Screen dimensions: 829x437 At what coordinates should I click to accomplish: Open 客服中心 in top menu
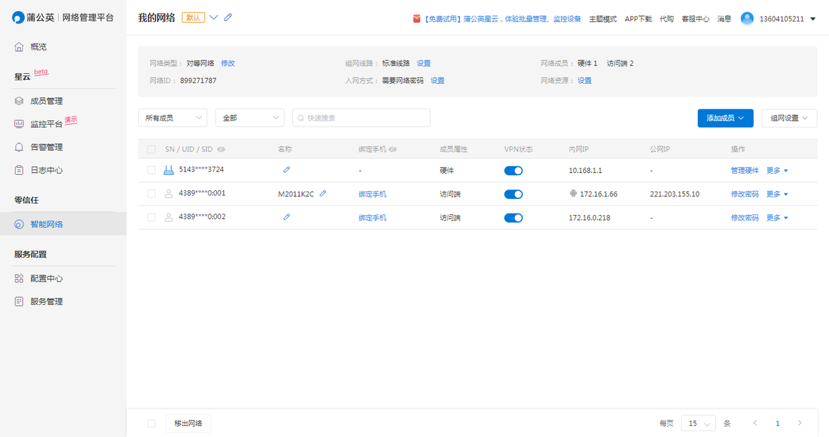click(x=695, y=19)
